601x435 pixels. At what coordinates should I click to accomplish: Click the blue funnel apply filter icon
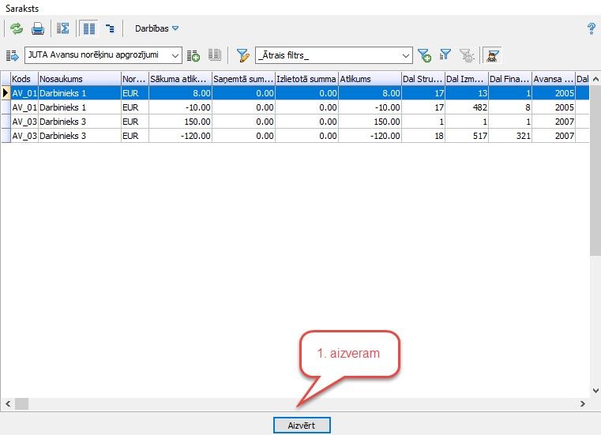[445, 54]
